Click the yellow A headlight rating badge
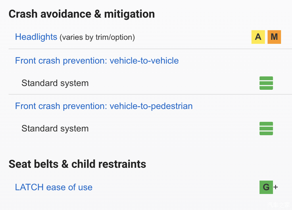 (258, 37)
